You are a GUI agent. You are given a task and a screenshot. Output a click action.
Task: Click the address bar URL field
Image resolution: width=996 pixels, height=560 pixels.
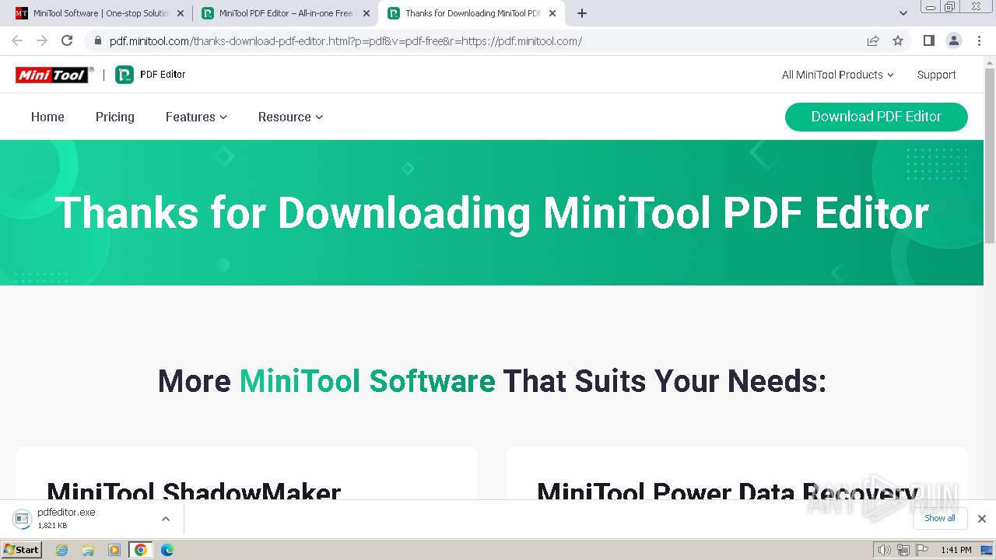coord(482,41)
